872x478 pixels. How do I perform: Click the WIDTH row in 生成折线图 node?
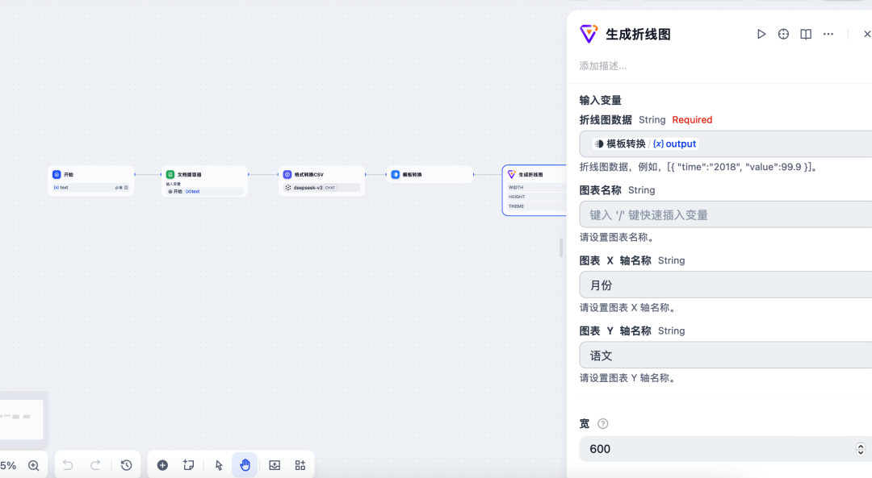click(537, 188)
